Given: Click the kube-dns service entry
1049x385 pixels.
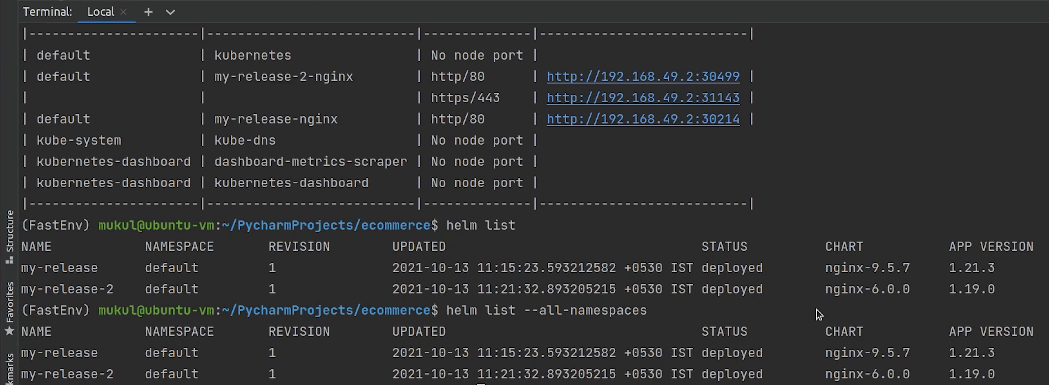Looking at the screenshot, I should 245,140.
